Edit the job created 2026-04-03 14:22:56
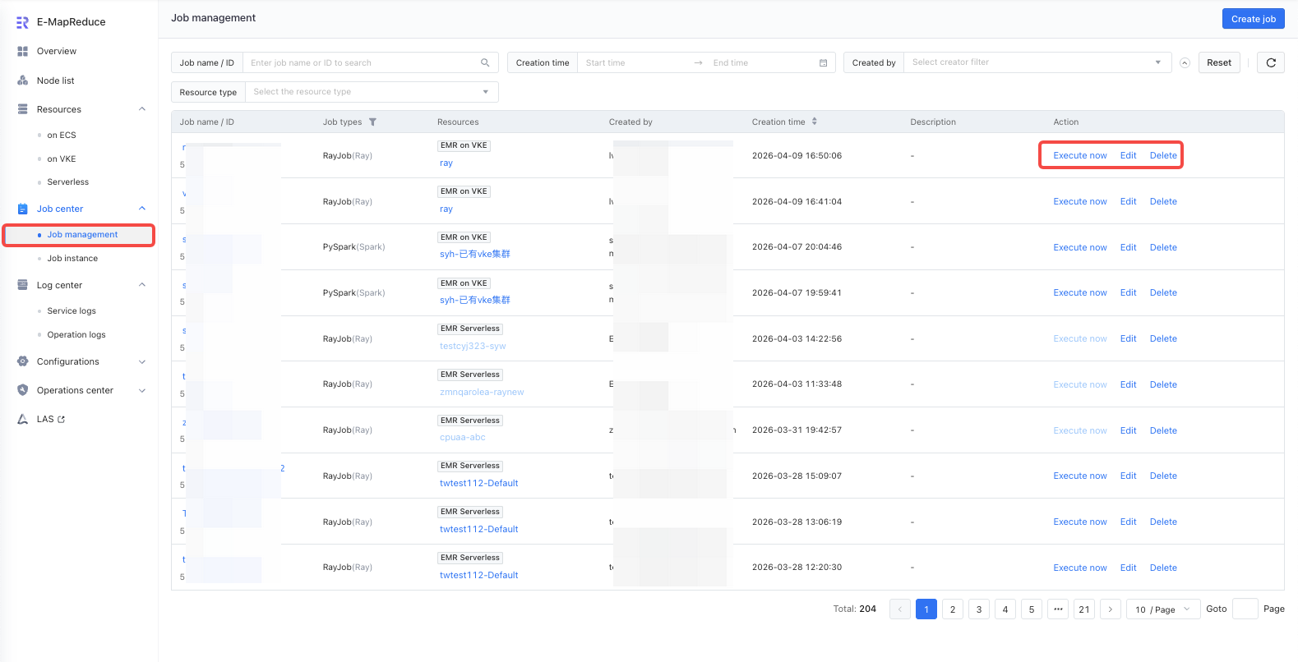The width and height of the screenshot is (1298, 662). (x=1129, y=338)
